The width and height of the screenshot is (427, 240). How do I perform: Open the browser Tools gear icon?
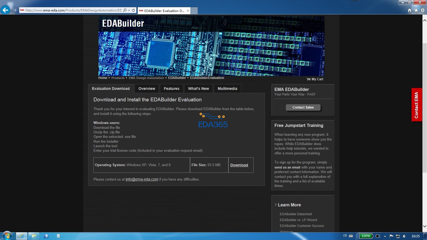tap(422, 10)
